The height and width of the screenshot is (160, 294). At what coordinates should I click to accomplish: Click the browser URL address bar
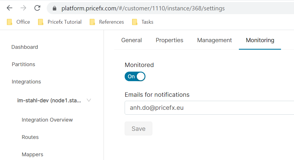click(173, 8)
